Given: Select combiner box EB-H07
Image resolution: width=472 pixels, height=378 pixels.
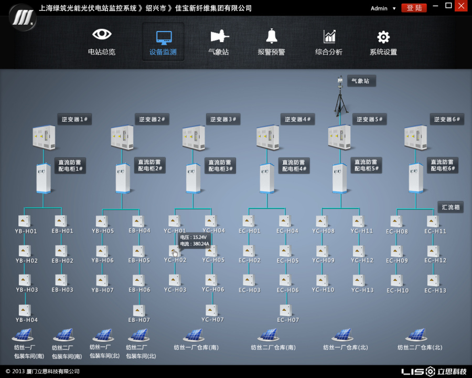Looking at the screenshot, I should pyautogui.click(x=139, y=310).
